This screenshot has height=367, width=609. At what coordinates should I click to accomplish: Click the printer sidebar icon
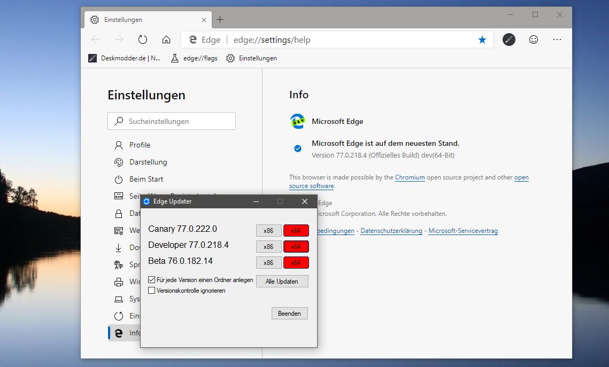(119, 282)
